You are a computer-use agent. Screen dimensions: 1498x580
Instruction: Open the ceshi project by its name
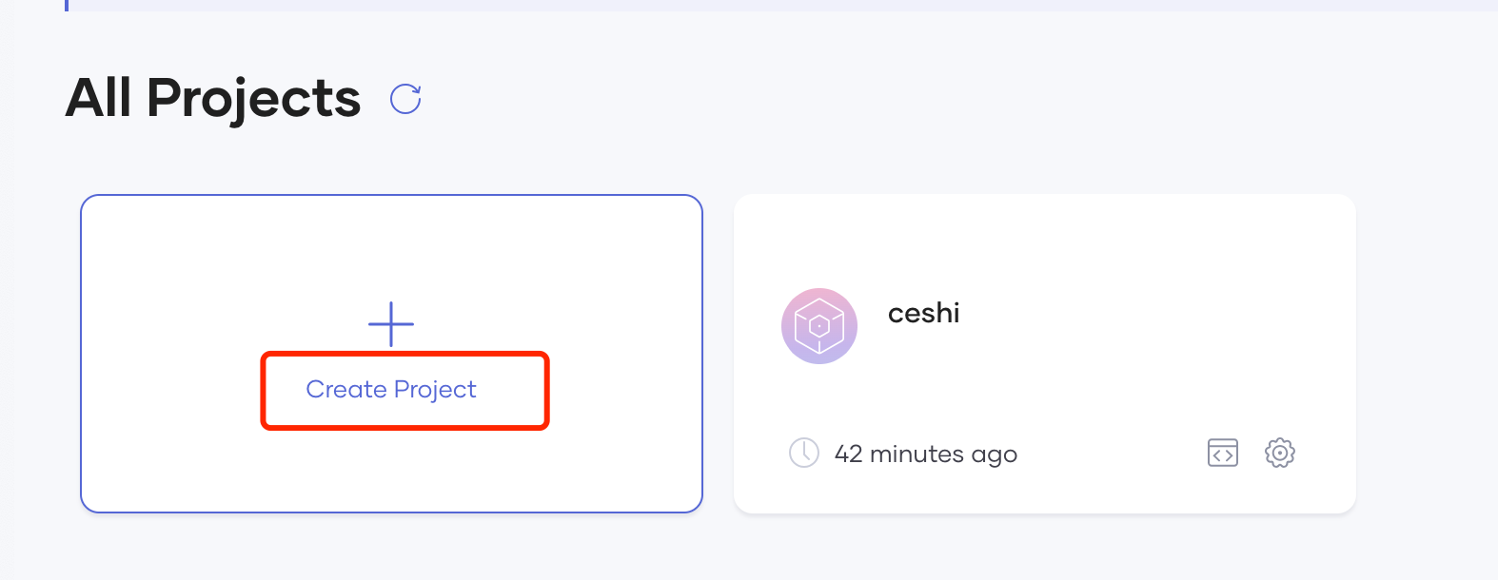pos(923,313)
